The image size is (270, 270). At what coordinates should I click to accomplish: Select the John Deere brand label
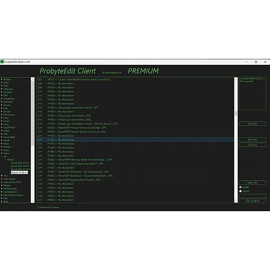pos(9,179)
